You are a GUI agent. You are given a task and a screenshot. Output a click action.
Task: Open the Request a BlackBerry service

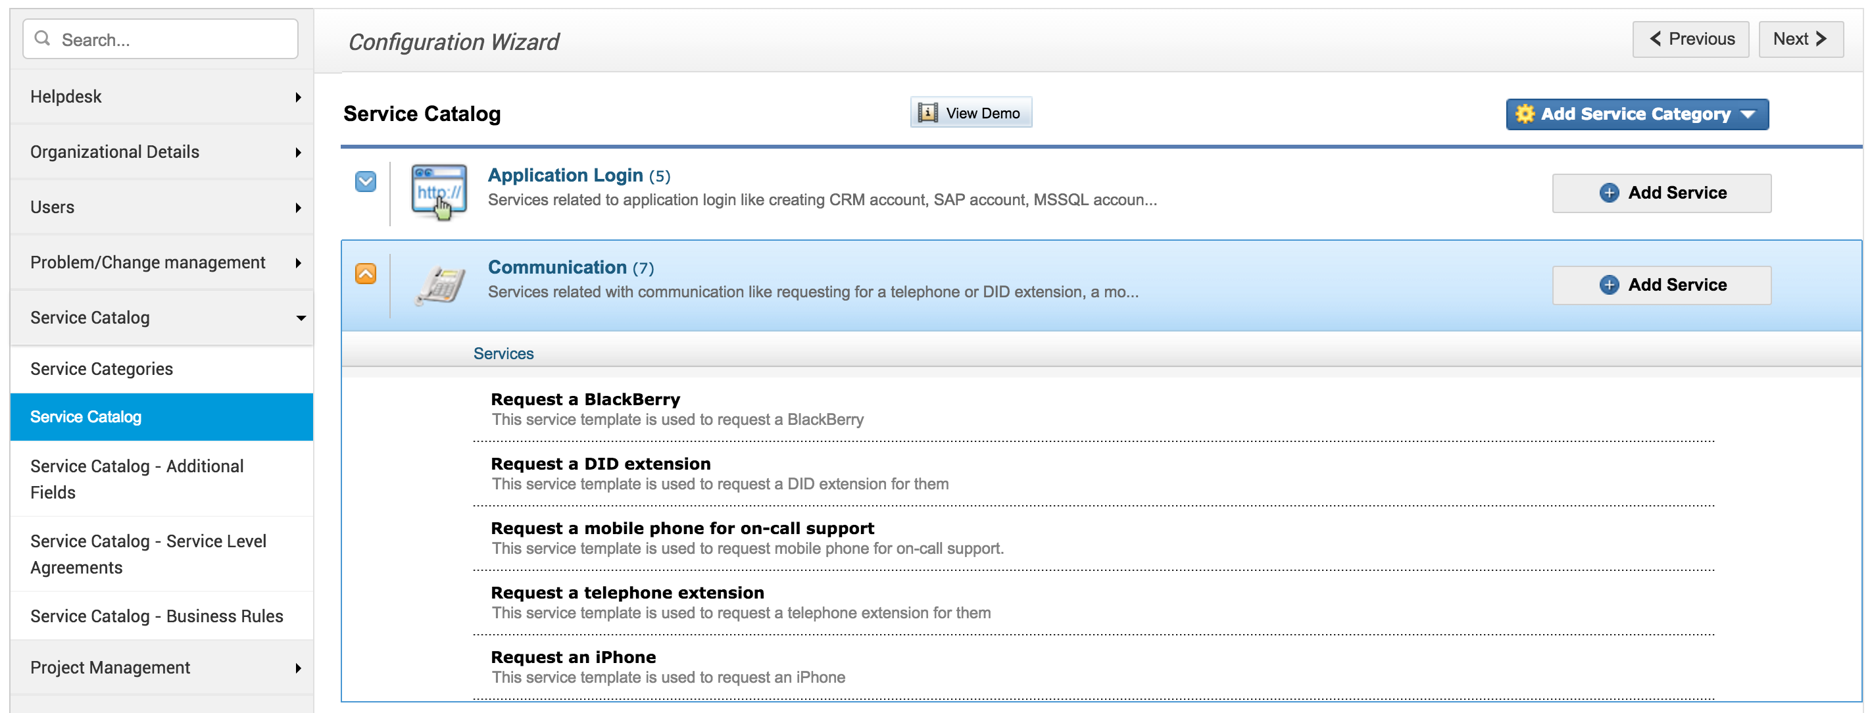585,399
